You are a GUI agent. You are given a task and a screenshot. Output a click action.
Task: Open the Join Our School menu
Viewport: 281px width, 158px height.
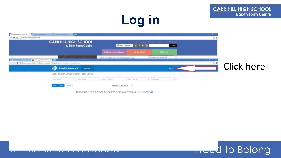click(x=139, y=52)
